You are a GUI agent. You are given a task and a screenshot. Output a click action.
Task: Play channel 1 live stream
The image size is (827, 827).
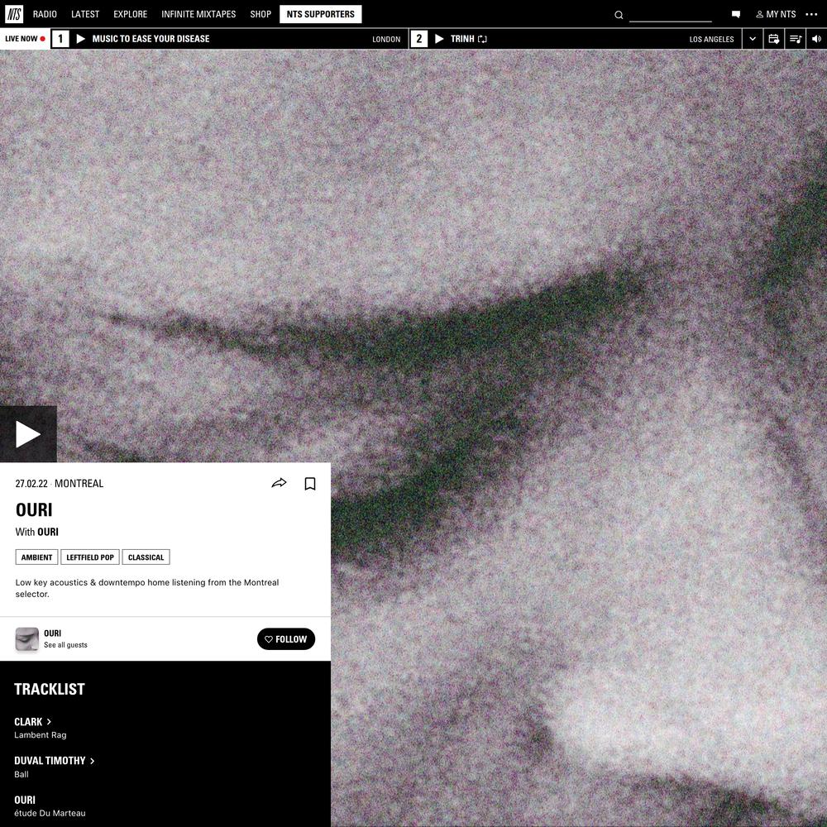81,39
